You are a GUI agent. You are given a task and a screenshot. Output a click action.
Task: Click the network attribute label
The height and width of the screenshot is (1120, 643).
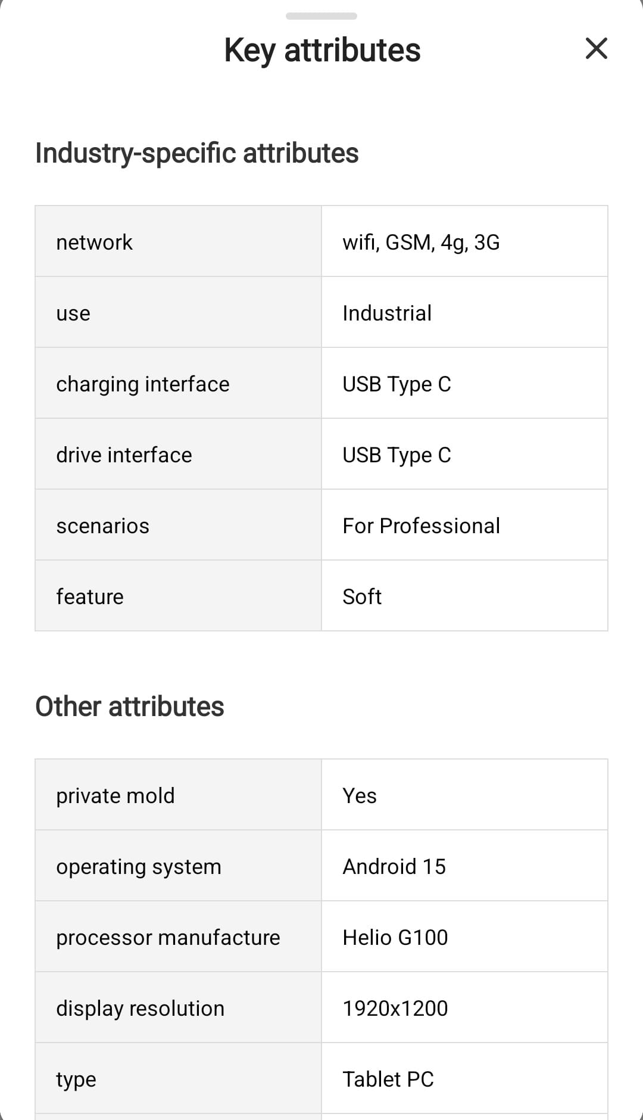point(94,242)
